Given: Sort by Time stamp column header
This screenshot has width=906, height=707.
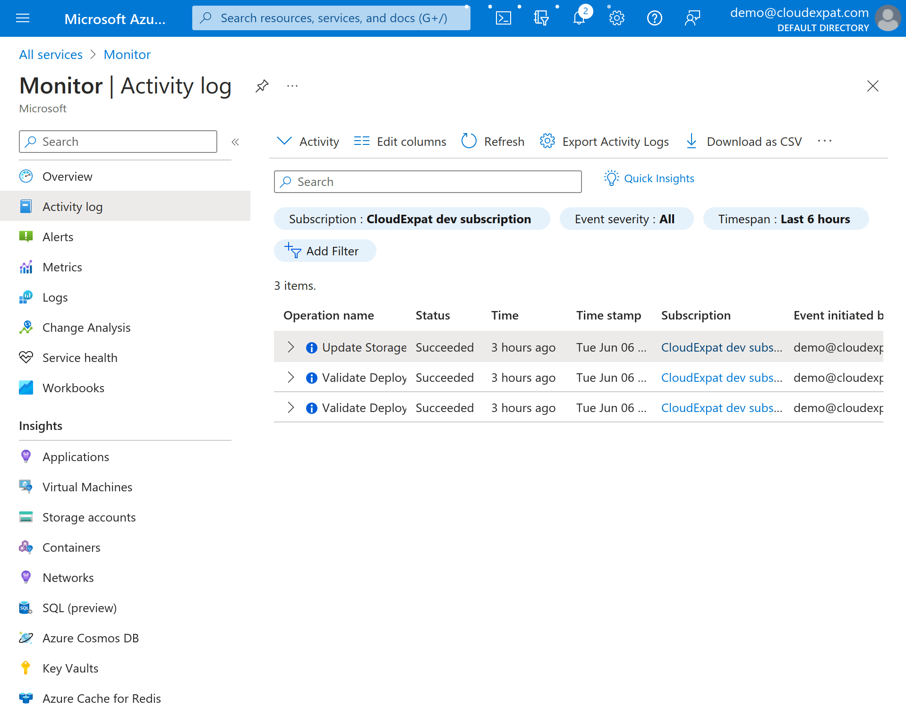Looking at the screenshot, I should coord(608,315).
